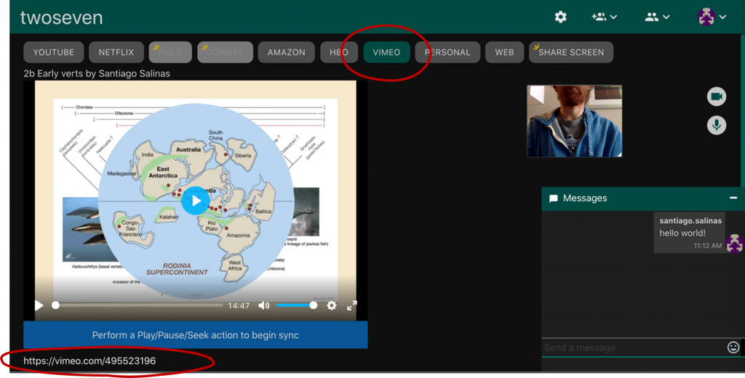
Task: Open the user avatar menu
Action: coord(712,17)
